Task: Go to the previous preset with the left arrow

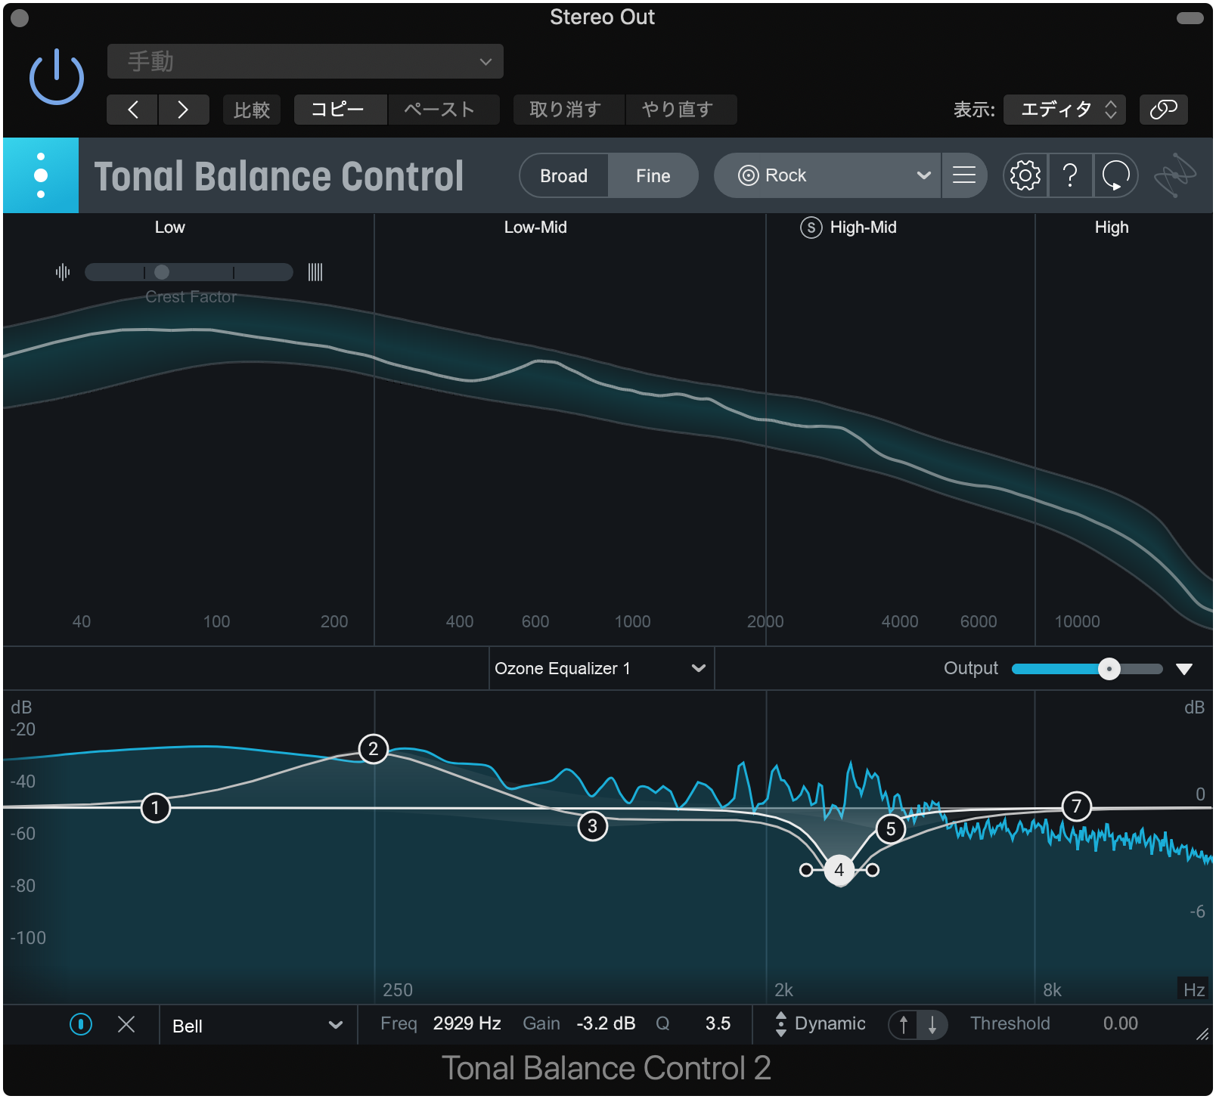Action: coord(132,110)
